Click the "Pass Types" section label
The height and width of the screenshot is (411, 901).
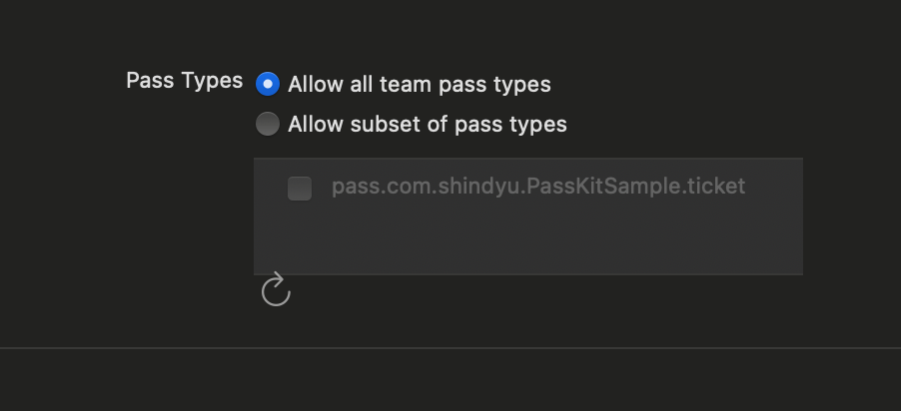(x=184, y=81)
